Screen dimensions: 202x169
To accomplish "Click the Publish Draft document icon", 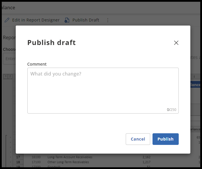I will click(67, 20).
